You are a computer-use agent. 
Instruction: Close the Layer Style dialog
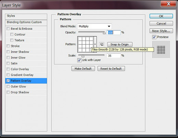coord(168,4)
